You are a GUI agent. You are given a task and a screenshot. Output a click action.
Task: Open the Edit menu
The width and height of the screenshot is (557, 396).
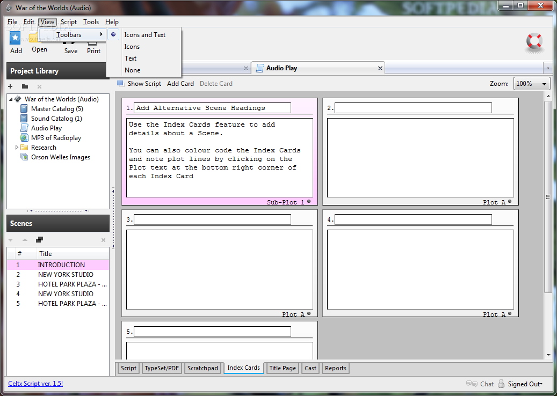pos(29,22)
